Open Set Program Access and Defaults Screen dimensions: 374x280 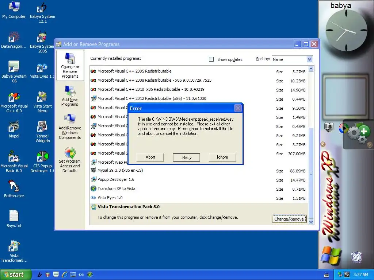70,160
